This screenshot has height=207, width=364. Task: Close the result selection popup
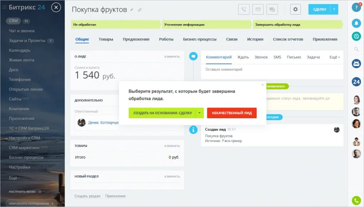point(263,85)
